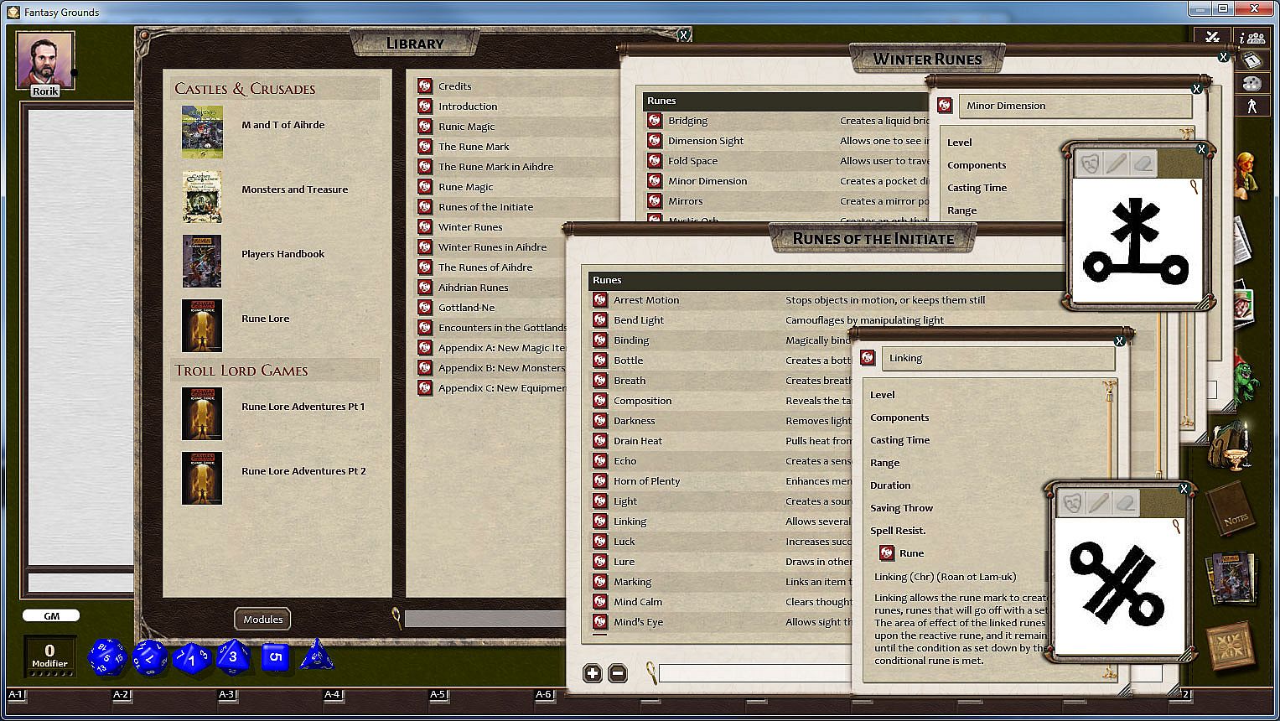Open Aihdrian Runes in library index
This screenshot has height=721, width=1280.
click(474, 288)
